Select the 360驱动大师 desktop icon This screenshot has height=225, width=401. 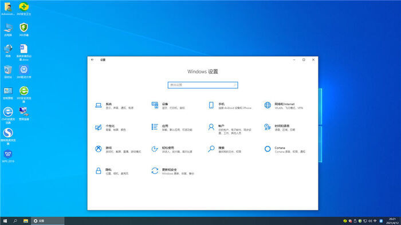click(x=24, y=72)
